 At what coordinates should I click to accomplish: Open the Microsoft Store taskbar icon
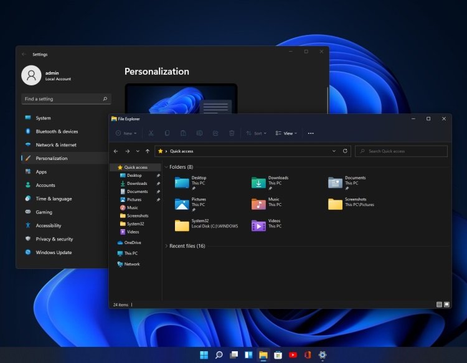click(278, 355)
